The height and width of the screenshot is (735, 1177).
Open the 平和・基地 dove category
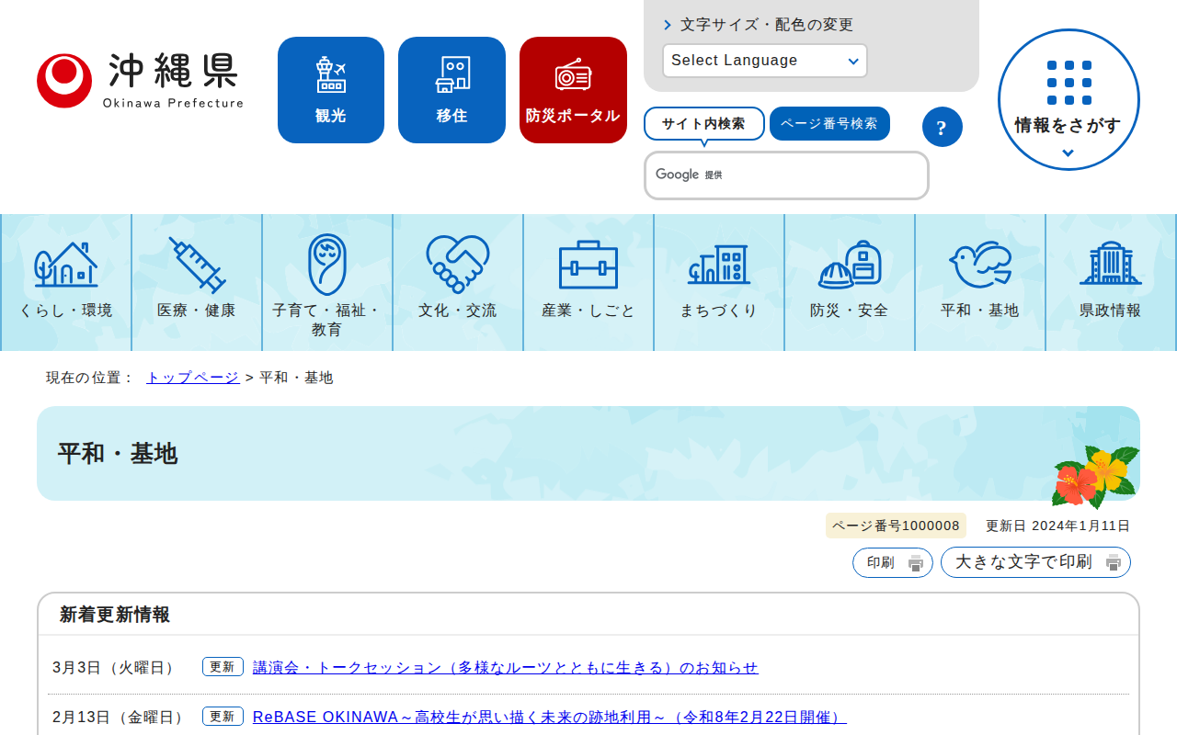[980, 282]
